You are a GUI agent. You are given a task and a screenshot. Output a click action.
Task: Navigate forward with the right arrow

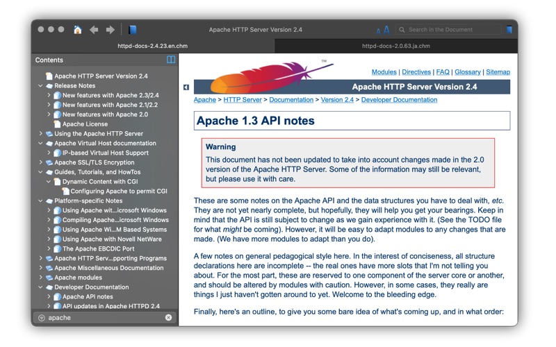pyautogui.click(x=111, y=30)
